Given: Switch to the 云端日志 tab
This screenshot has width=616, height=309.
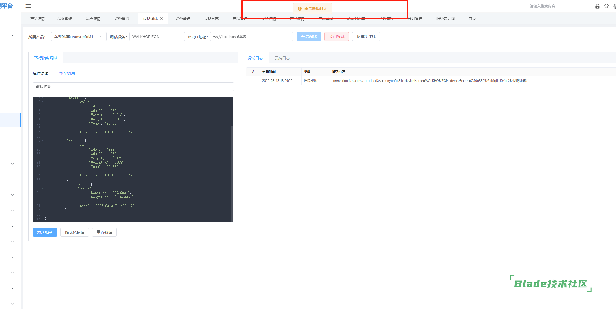Looking at the screenshot, I should tap(282, 58).
